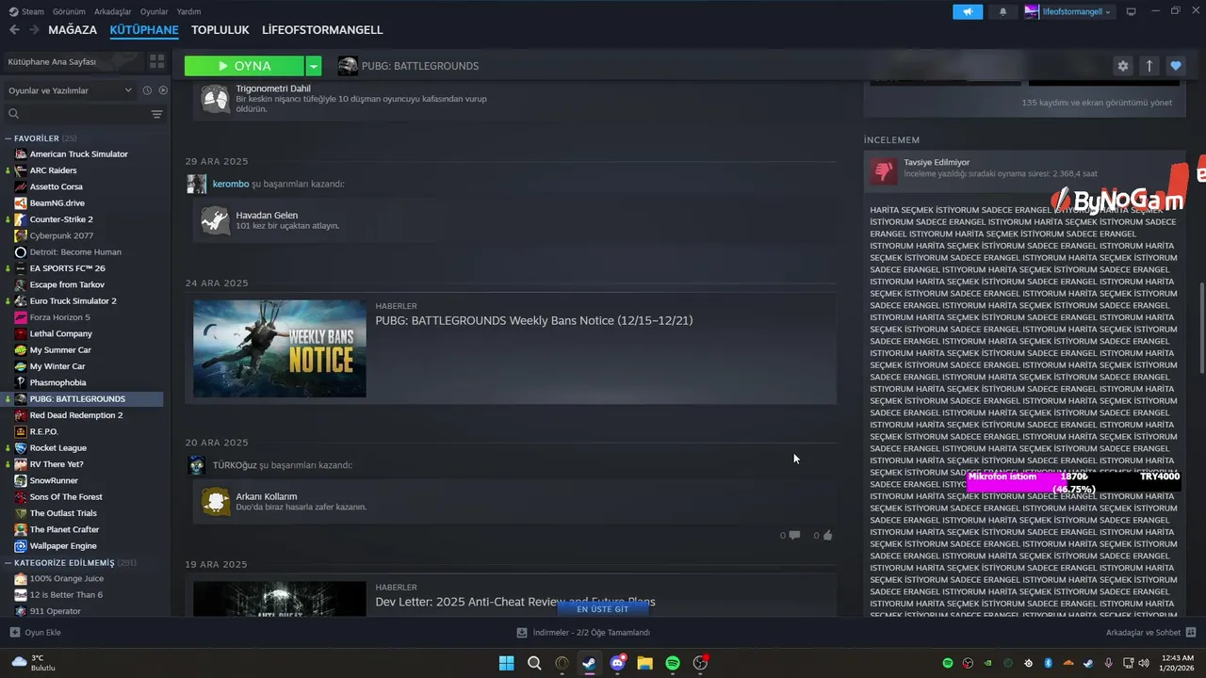This screenshot has width=1206, height=678.
Task: Open the Oyunlar ve Yazılımlar dropdown
Action: [70, 90]
